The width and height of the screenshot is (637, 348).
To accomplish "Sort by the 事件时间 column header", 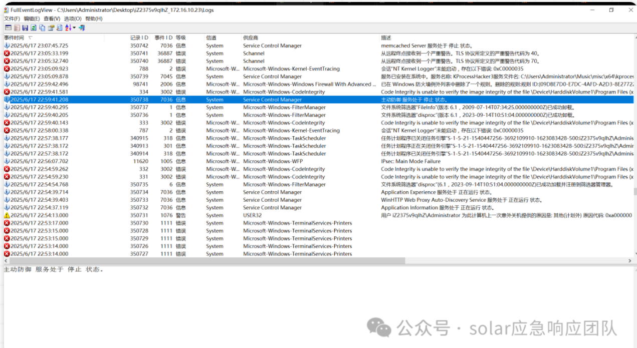I will pos(14,38).
